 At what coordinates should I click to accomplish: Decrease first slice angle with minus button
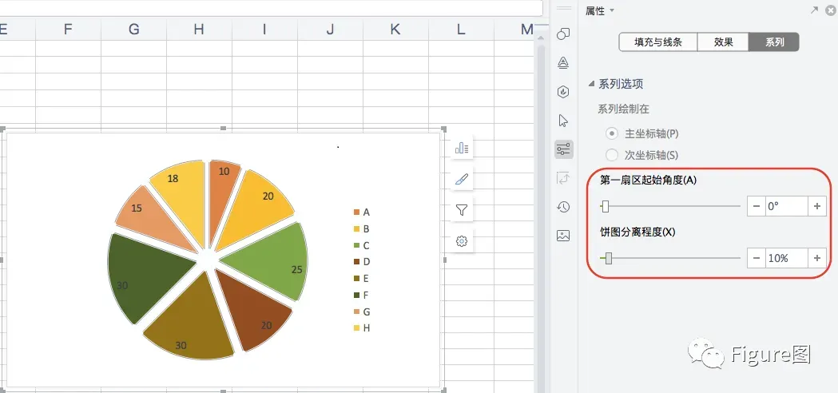point(757,206)
